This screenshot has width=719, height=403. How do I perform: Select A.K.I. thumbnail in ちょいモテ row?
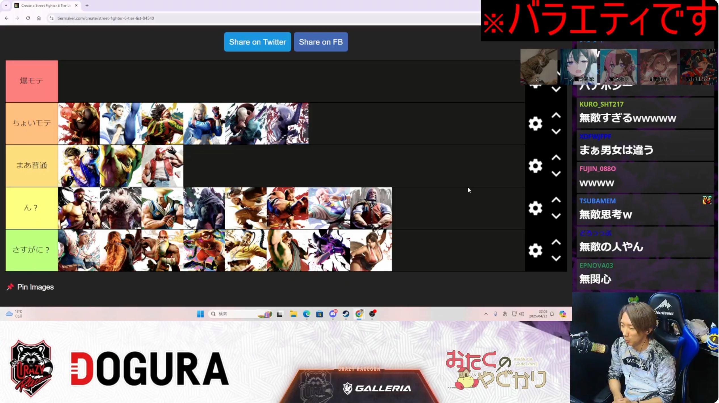pos(287,124)
